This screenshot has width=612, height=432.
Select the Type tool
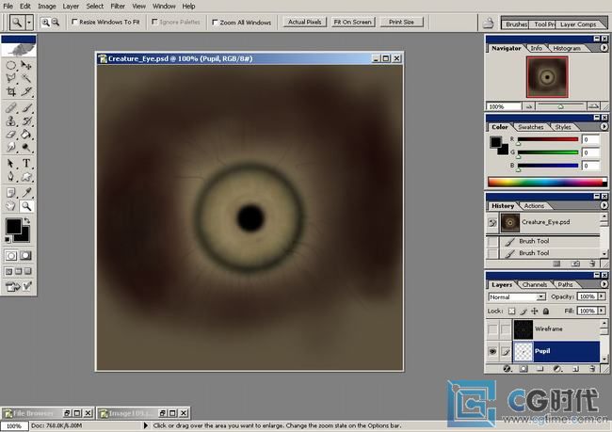click(26, 164)
